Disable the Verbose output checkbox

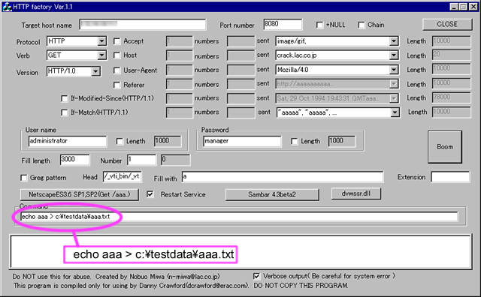[x=257, y=276]
